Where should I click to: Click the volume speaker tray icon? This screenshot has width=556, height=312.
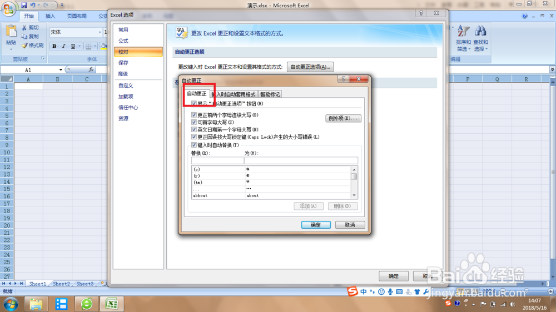[x=513, y=304]
